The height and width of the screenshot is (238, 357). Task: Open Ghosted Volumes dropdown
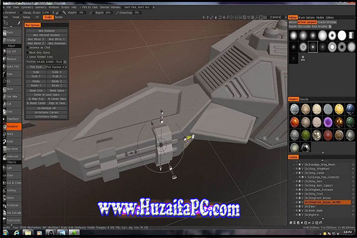click(139, 7)
